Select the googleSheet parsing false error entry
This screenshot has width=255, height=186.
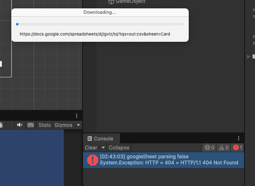164,160
